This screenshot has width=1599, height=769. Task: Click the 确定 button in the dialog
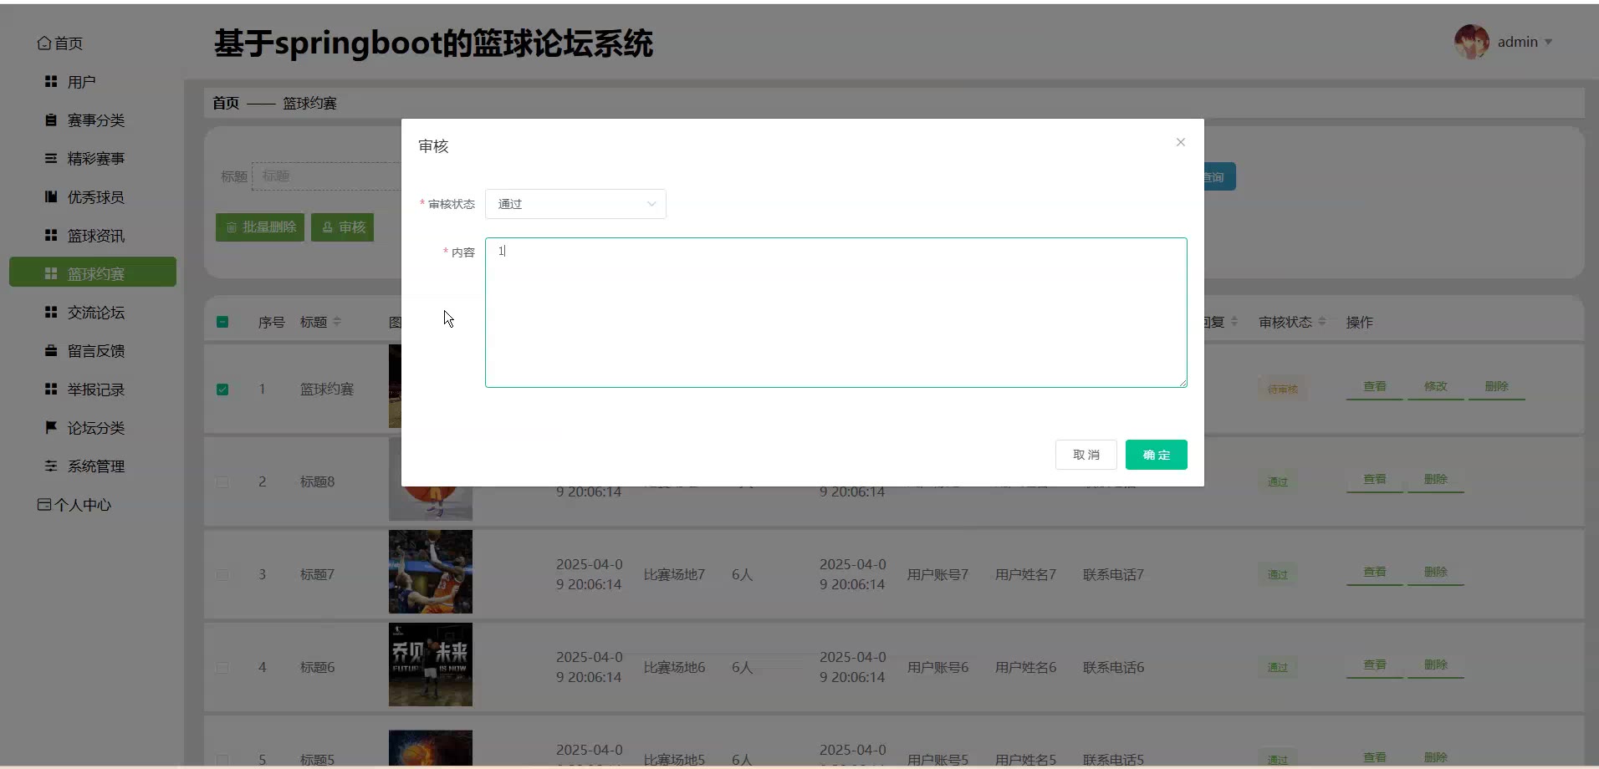1157,455
